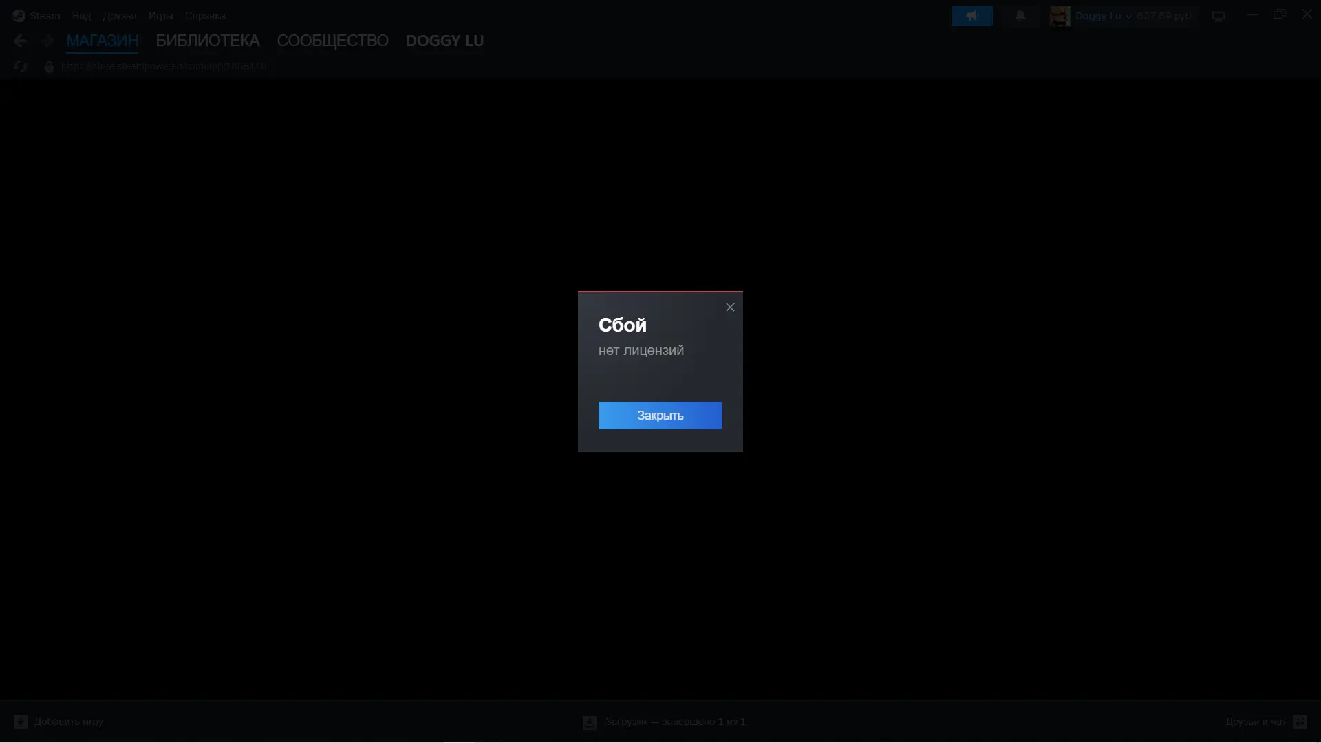The width and height of the screenshot is (1321, 743).
Task: Enter Big Picture mode via monitor icon
Action: click(1218, 17)
